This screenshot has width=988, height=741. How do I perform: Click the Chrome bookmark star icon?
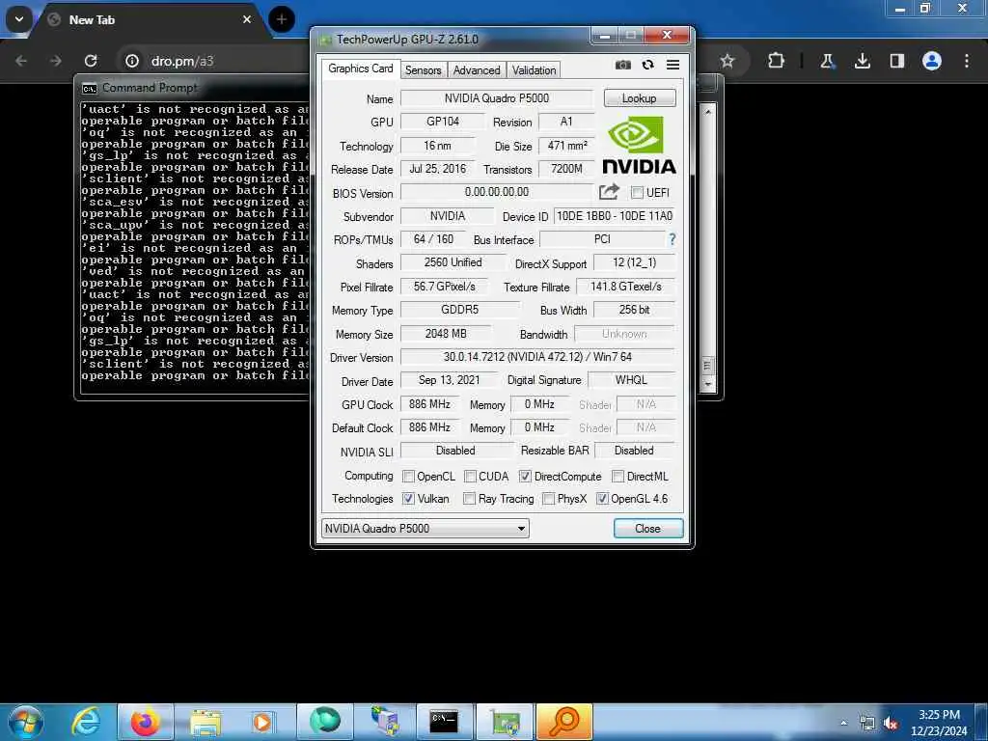point(727,61)
